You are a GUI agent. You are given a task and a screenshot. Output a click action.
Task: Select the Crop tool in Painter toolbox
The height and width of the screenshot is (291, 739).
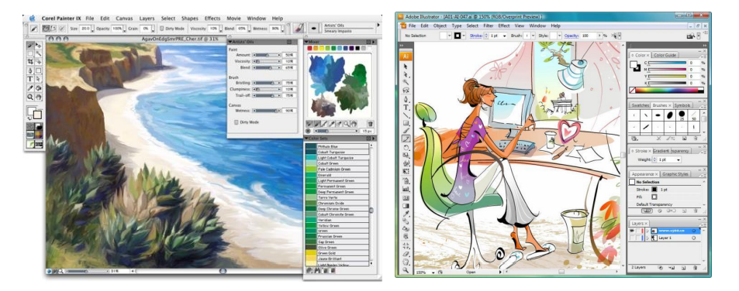point(30,61)
